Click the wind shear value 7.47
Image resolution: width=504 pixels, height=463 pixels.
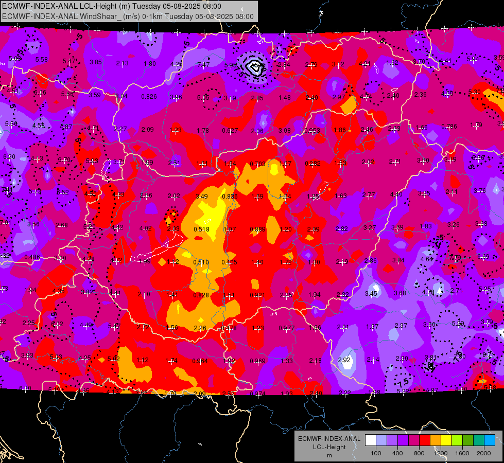tap(203, 65)
